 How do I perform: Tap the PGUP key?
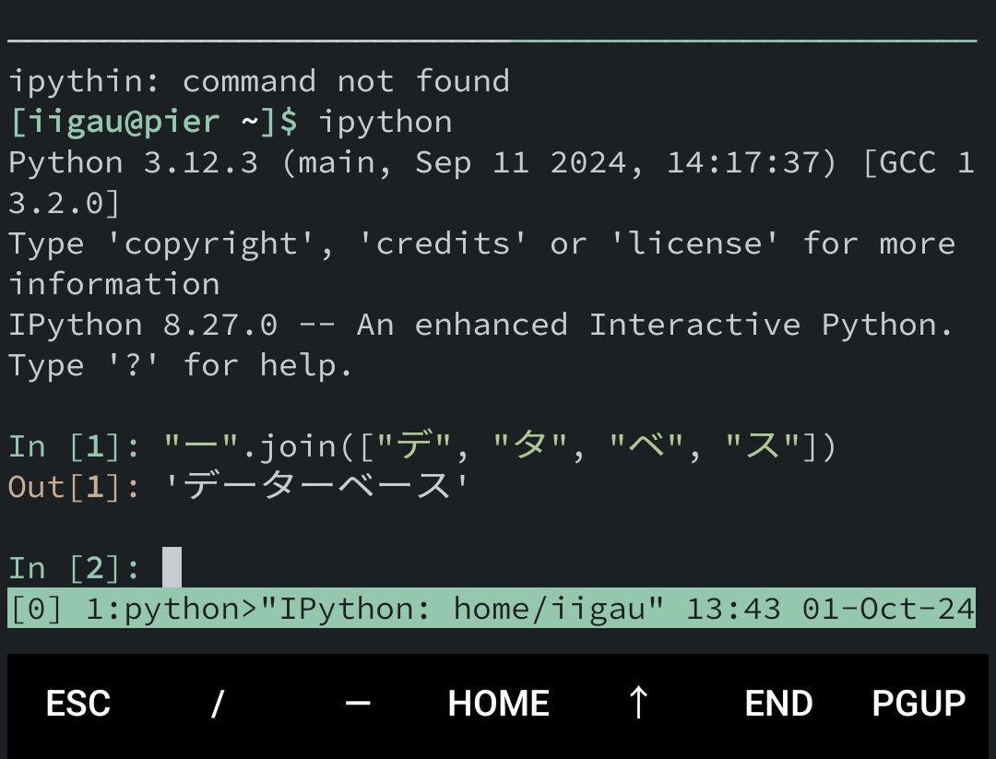point(919,704)
